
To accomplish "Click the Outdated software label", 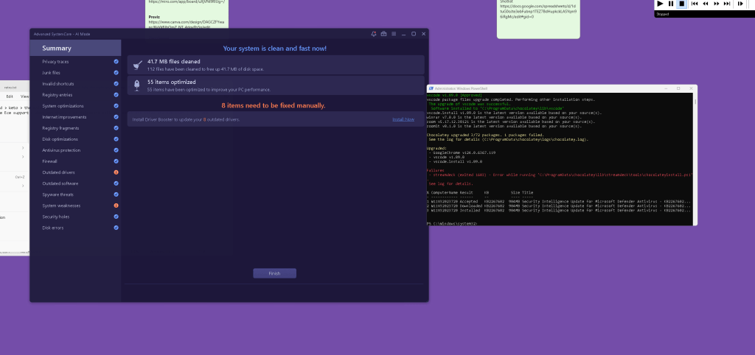I will pyautogui.click(x=60, y=183).
